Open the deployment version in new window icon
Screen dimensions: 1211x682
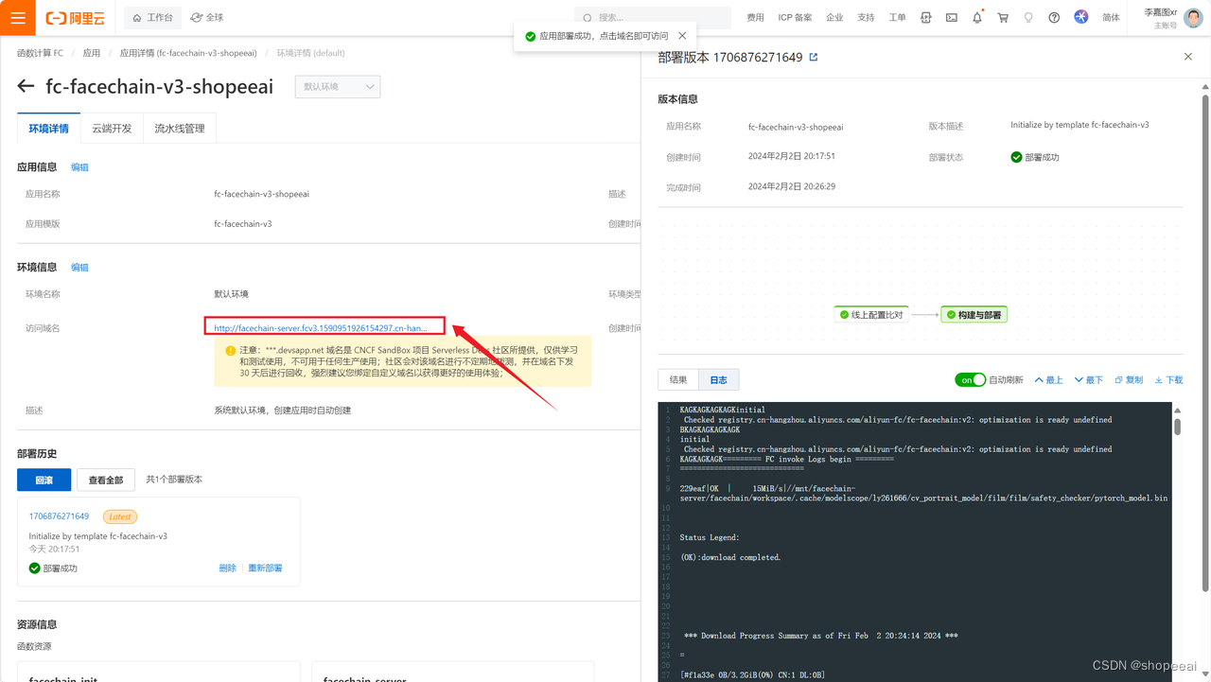tap(814, 57)
